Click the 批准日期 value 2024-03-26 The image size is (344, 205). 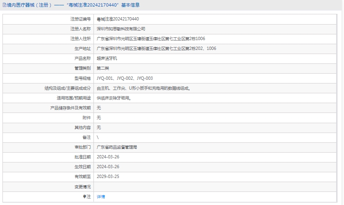point(108,157)
